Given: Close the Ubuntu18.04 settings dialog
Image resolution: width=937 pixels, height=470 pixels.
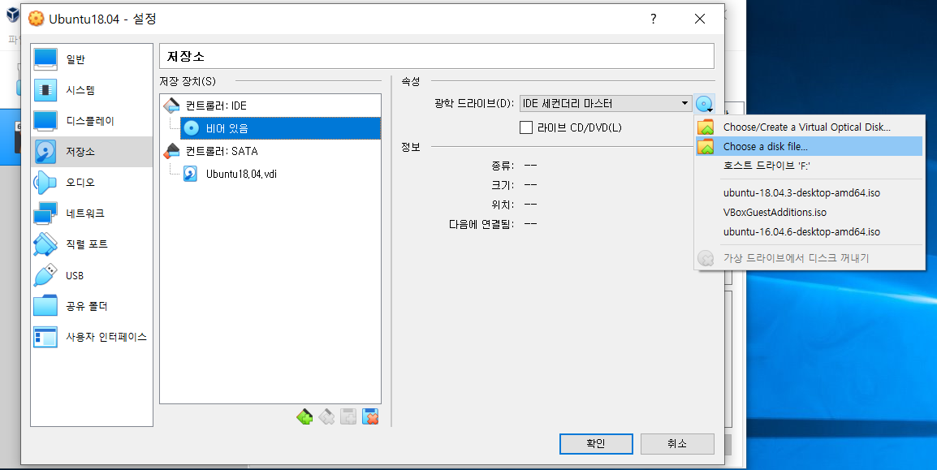Looking at the screenshot, I should coord(700,19).
